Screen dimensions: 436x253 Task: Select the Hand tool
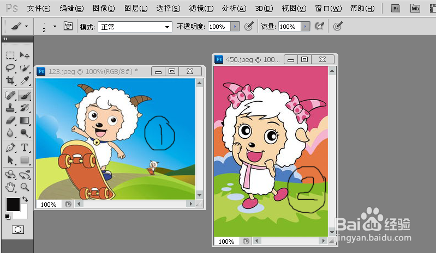(x=10, y=187)
